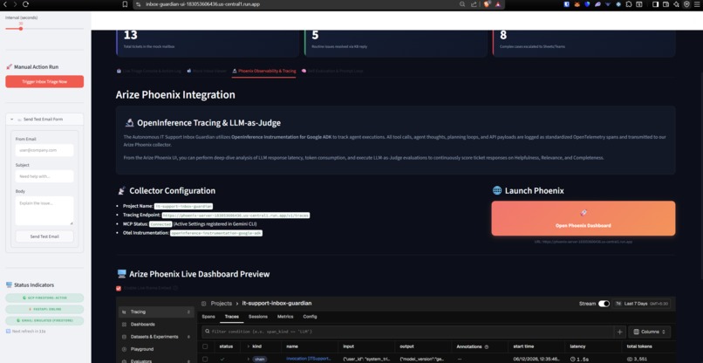Click the Send Test Email button
Image resolution: width=703 pixels, height=363 pixels.
[44, 236]
